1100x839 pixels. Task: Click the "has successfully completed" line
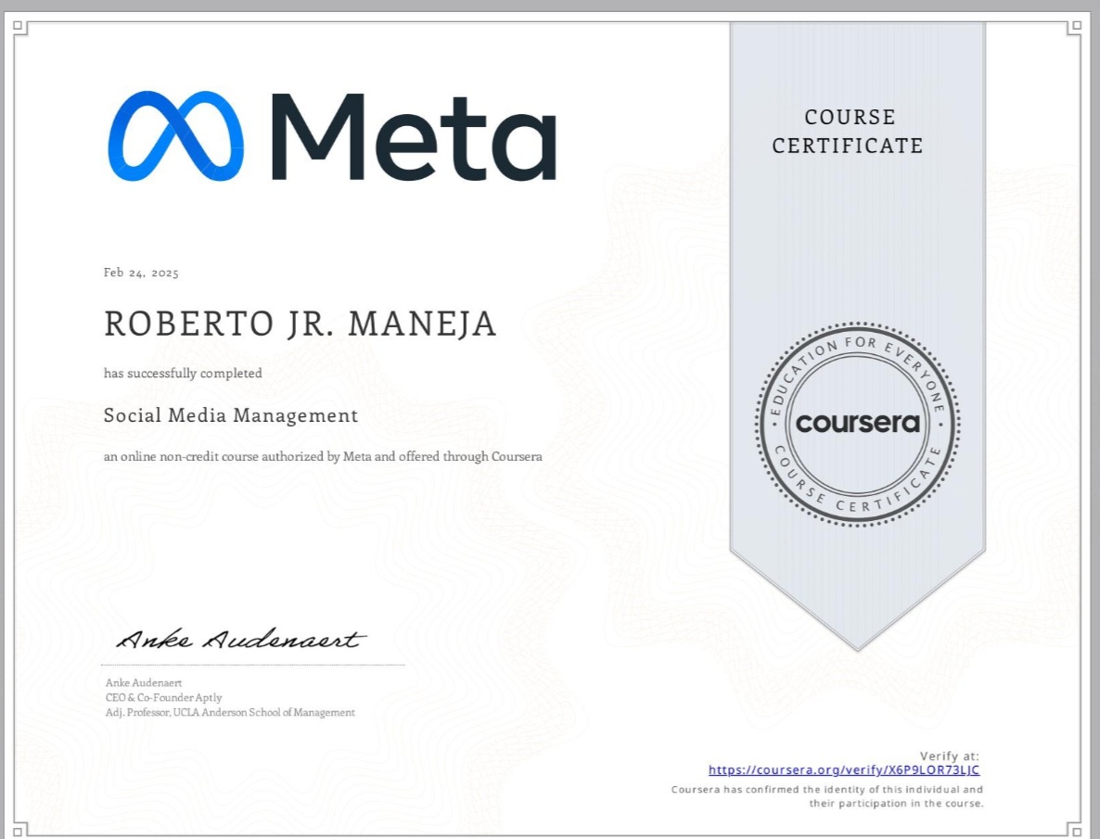click(183, 374)
